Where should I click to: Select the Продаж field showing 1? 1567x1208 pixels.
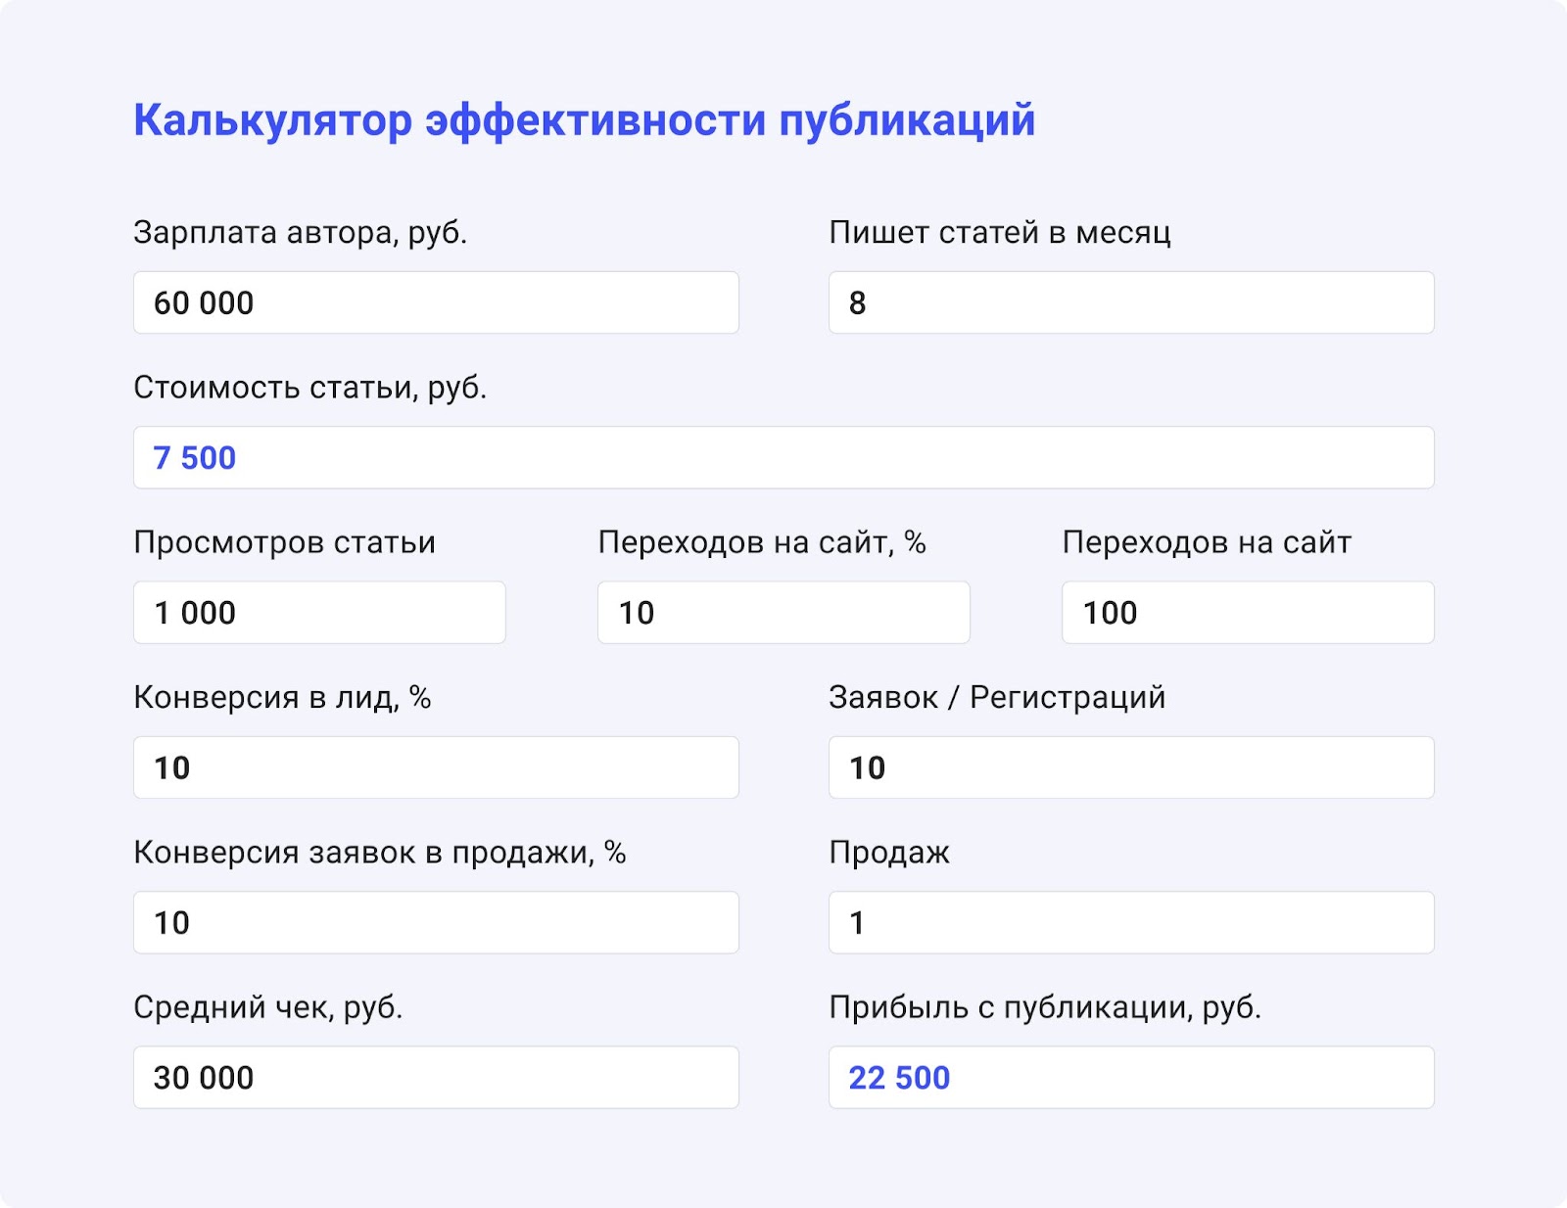[x=1131, y=922]
